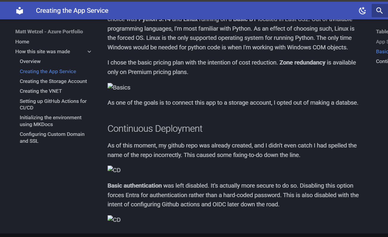The width and height of the screenshot is (388, 237).
Task: Select Creating the App Service in sidebar
Action: pos(48,71)
